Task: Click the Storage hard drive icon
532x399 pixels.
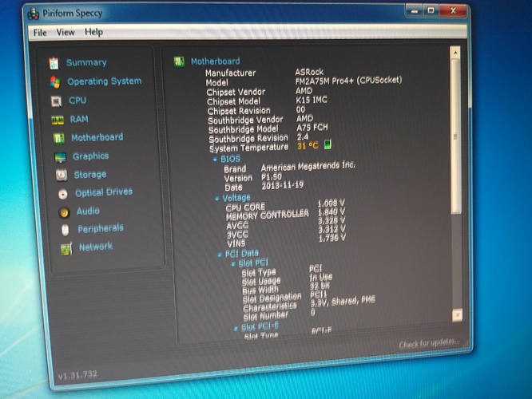Action: point(62,175)
